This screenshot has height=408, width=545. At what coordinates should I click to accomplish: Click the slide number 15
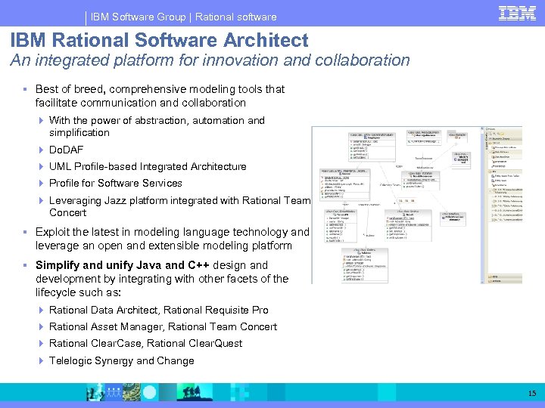[x=532, y=393]
